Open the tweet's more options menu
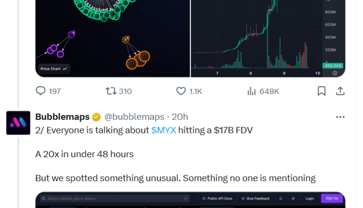Screen dimensions: 363x208 coord(340,117)
